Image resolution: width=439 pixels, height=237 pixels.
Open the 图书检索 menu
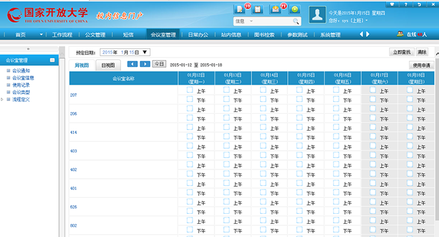click(264, 35)
